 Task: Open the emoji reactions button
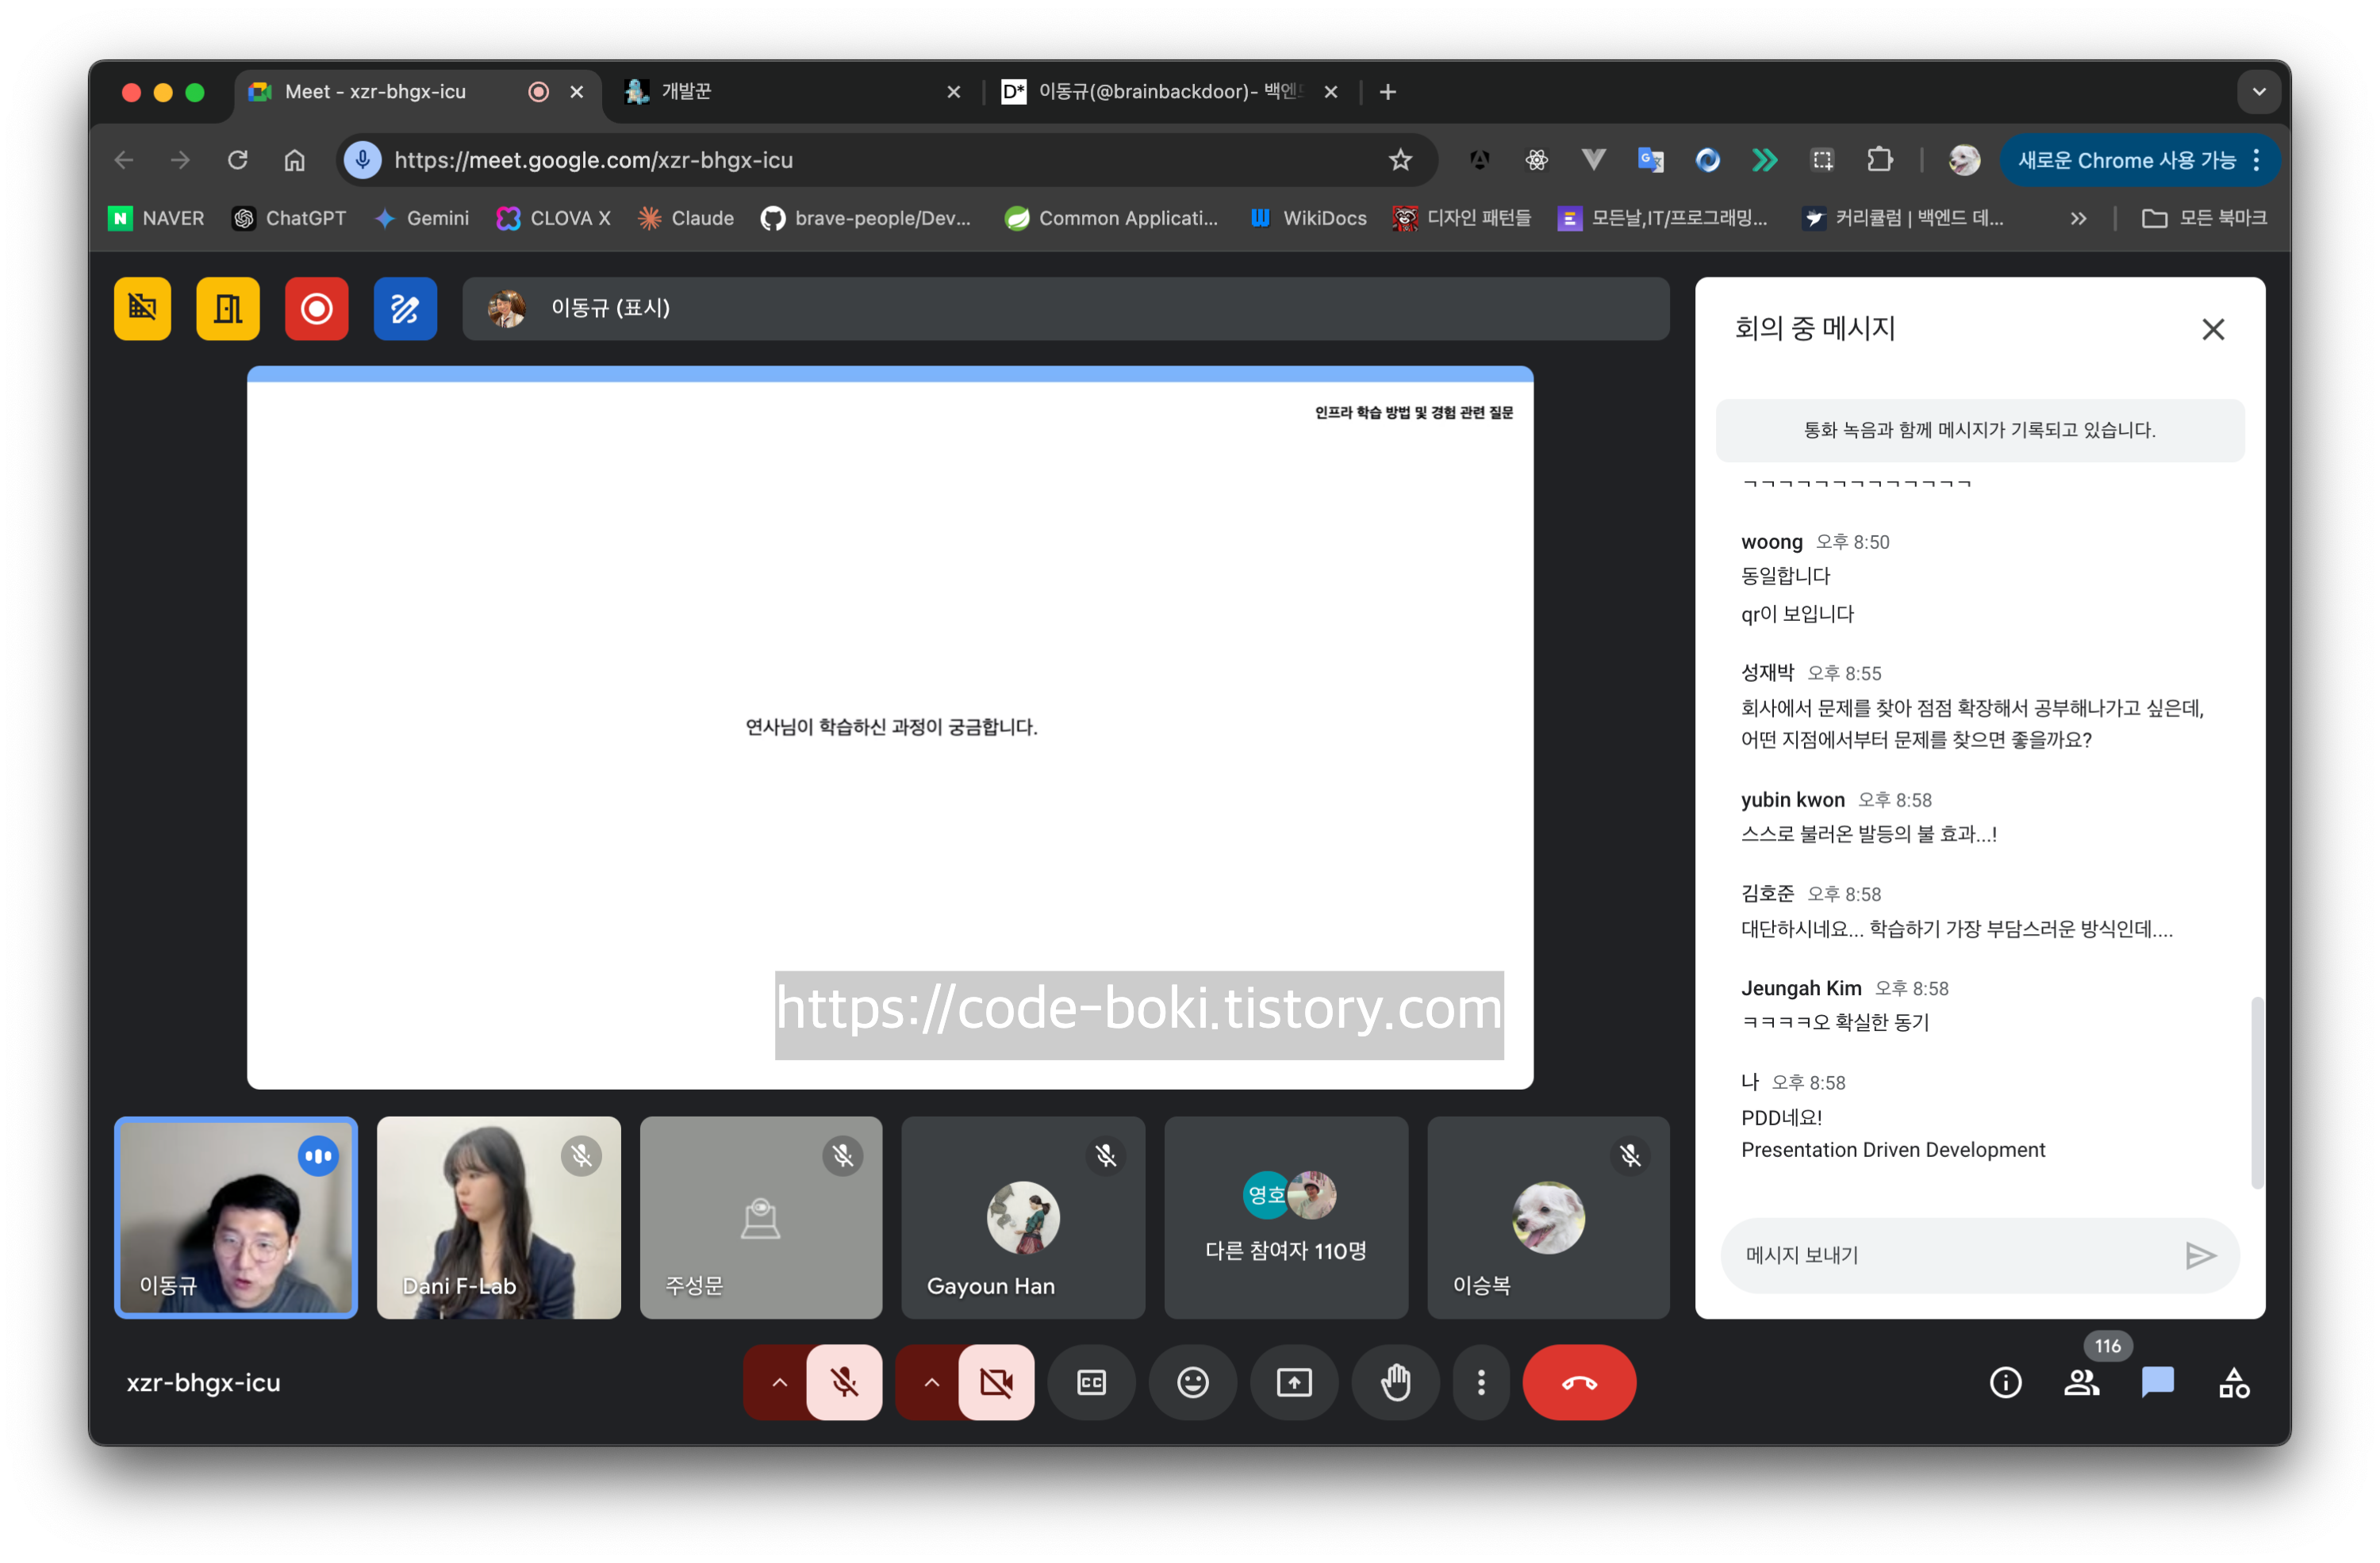click(x=1192, y=1382)
